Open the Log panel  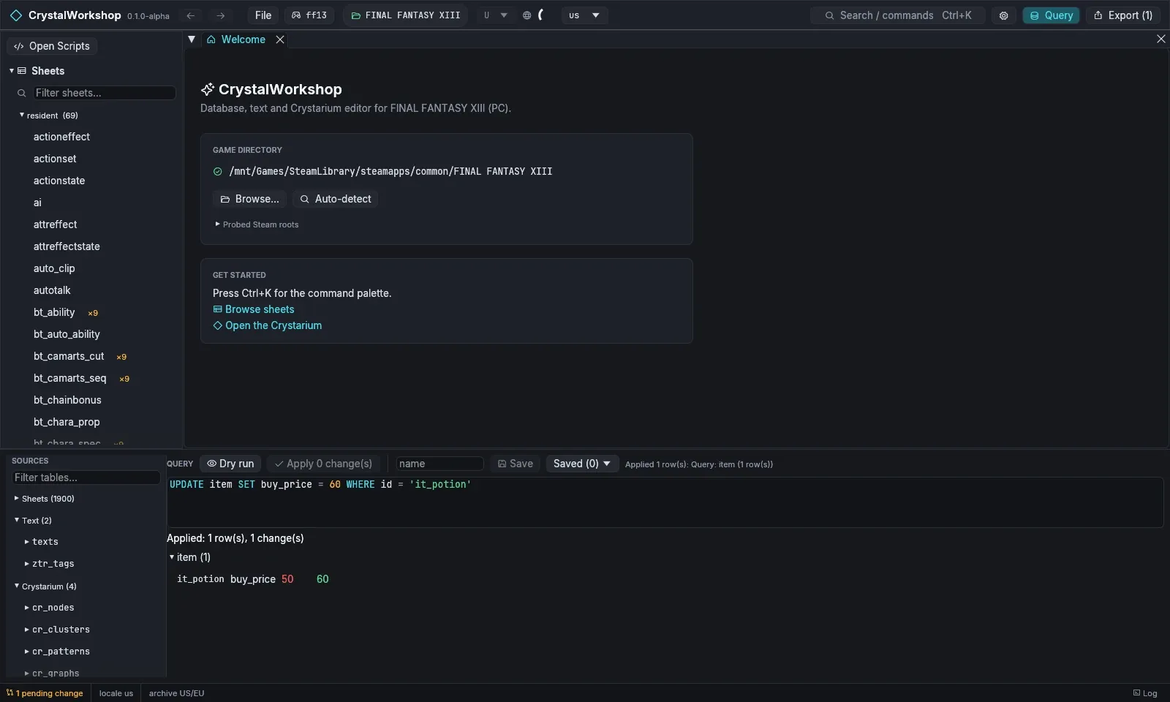[x=1145, y=693]
